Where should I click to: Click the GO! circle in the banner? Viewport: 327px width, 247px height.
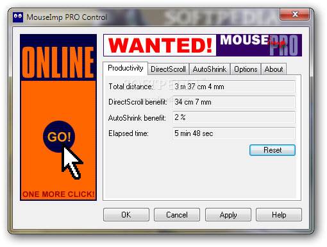[59, 137]
